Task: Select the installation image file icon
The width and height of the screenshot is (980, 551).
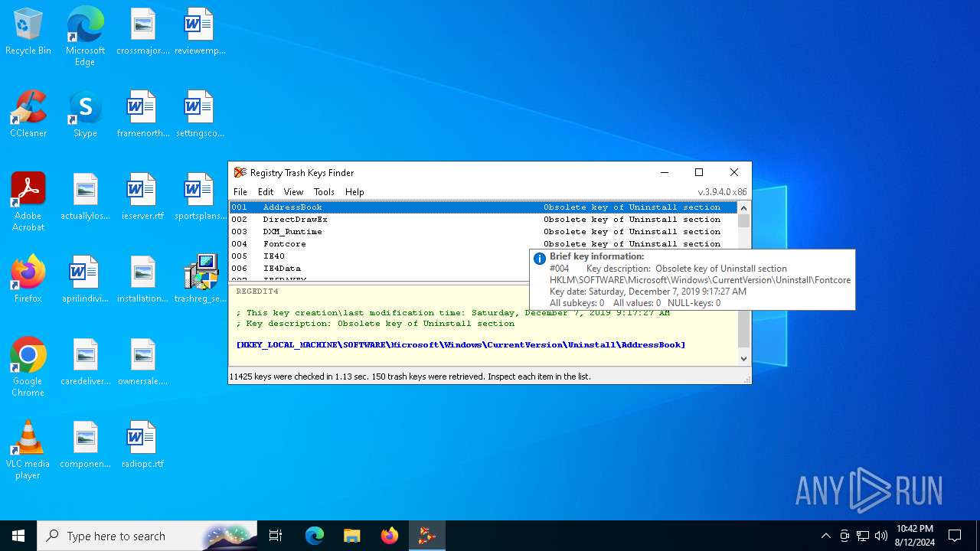Action: [x=142, y=279]
